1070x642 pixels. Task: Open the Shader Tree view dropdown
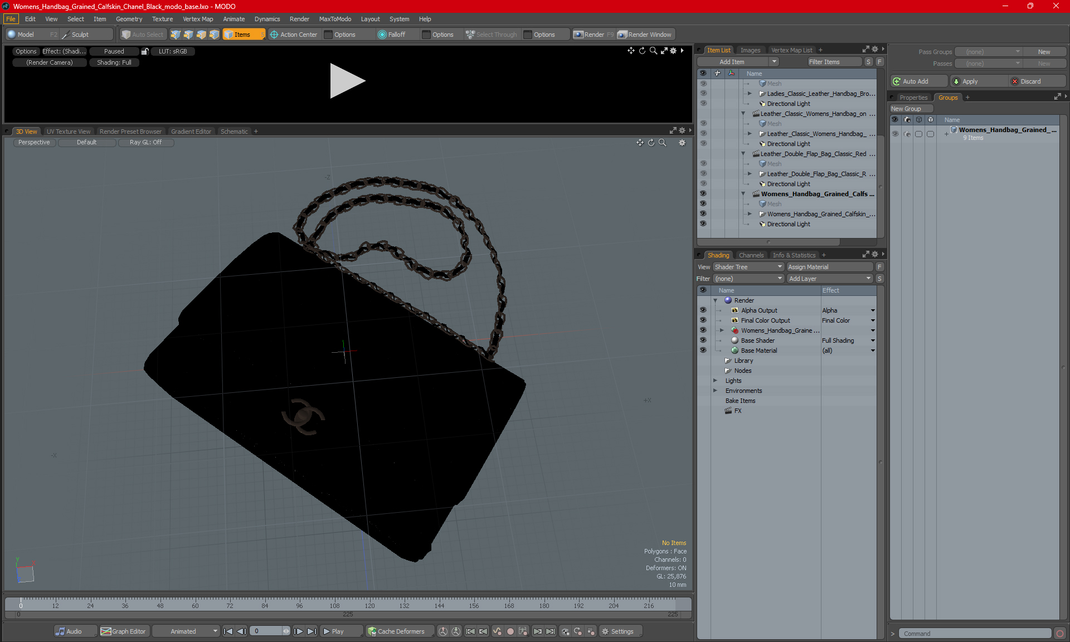(x=748, y=267)
